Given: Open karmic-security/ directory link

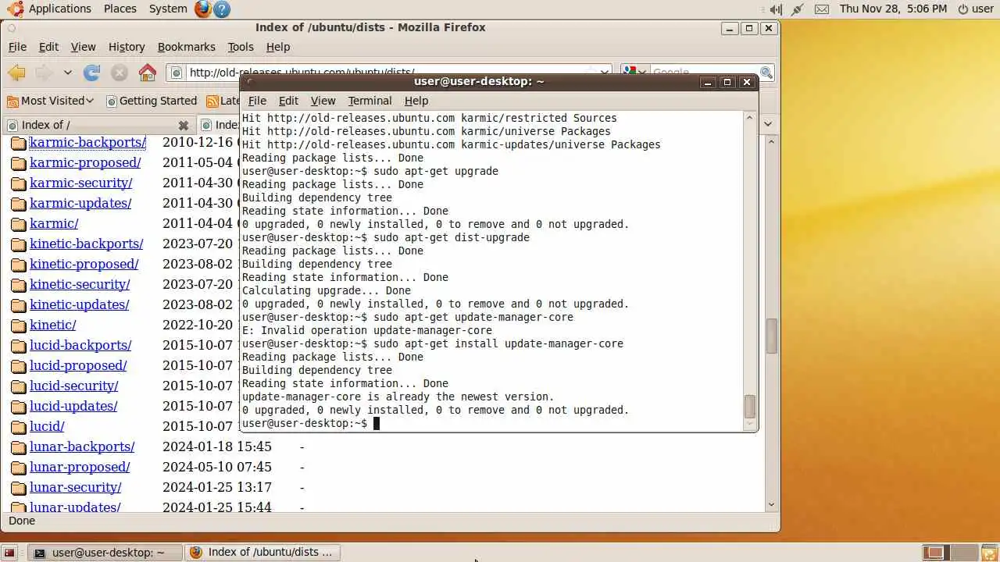Looking at the screenshot, I should (80, 183).
